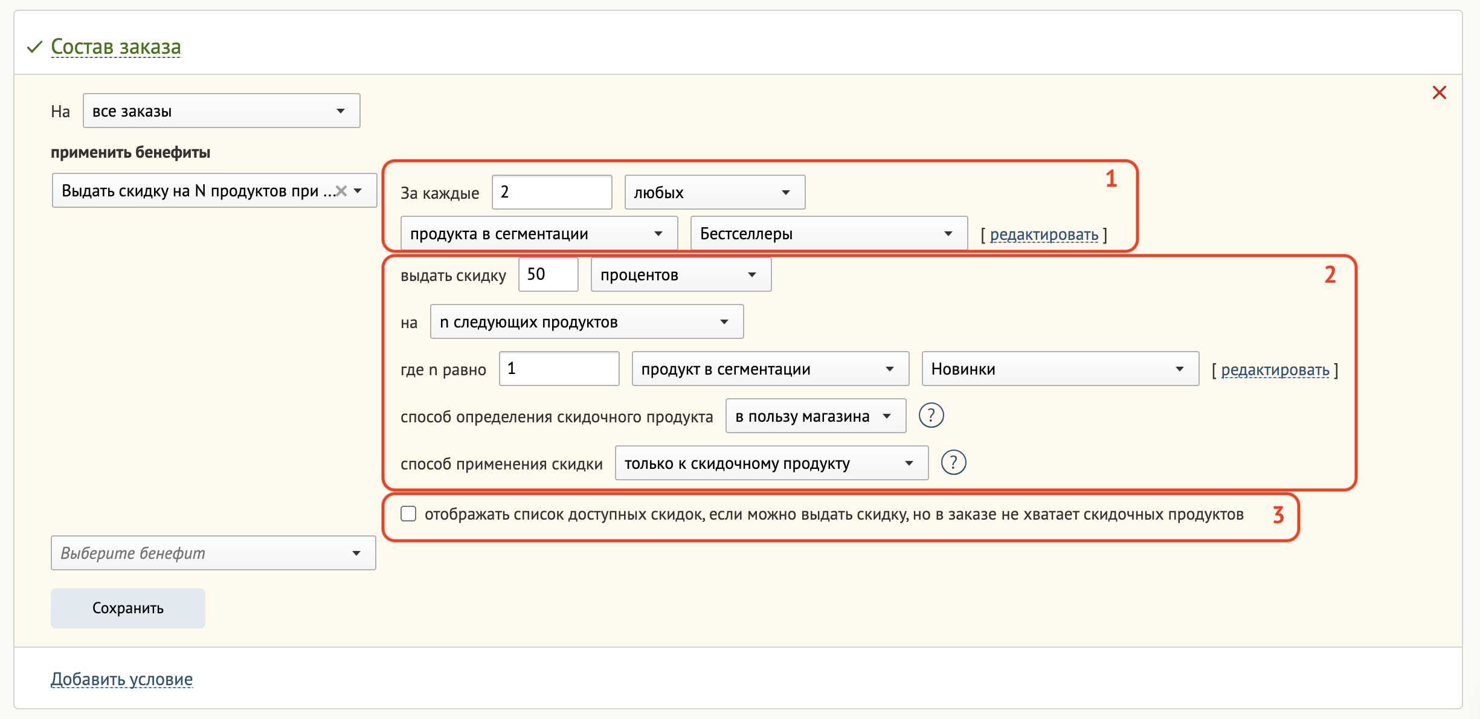Open the 'любых' dropdown
The height and width of the screenshot is (719, 1480).
pyautogui.click(x=715, y=192)
